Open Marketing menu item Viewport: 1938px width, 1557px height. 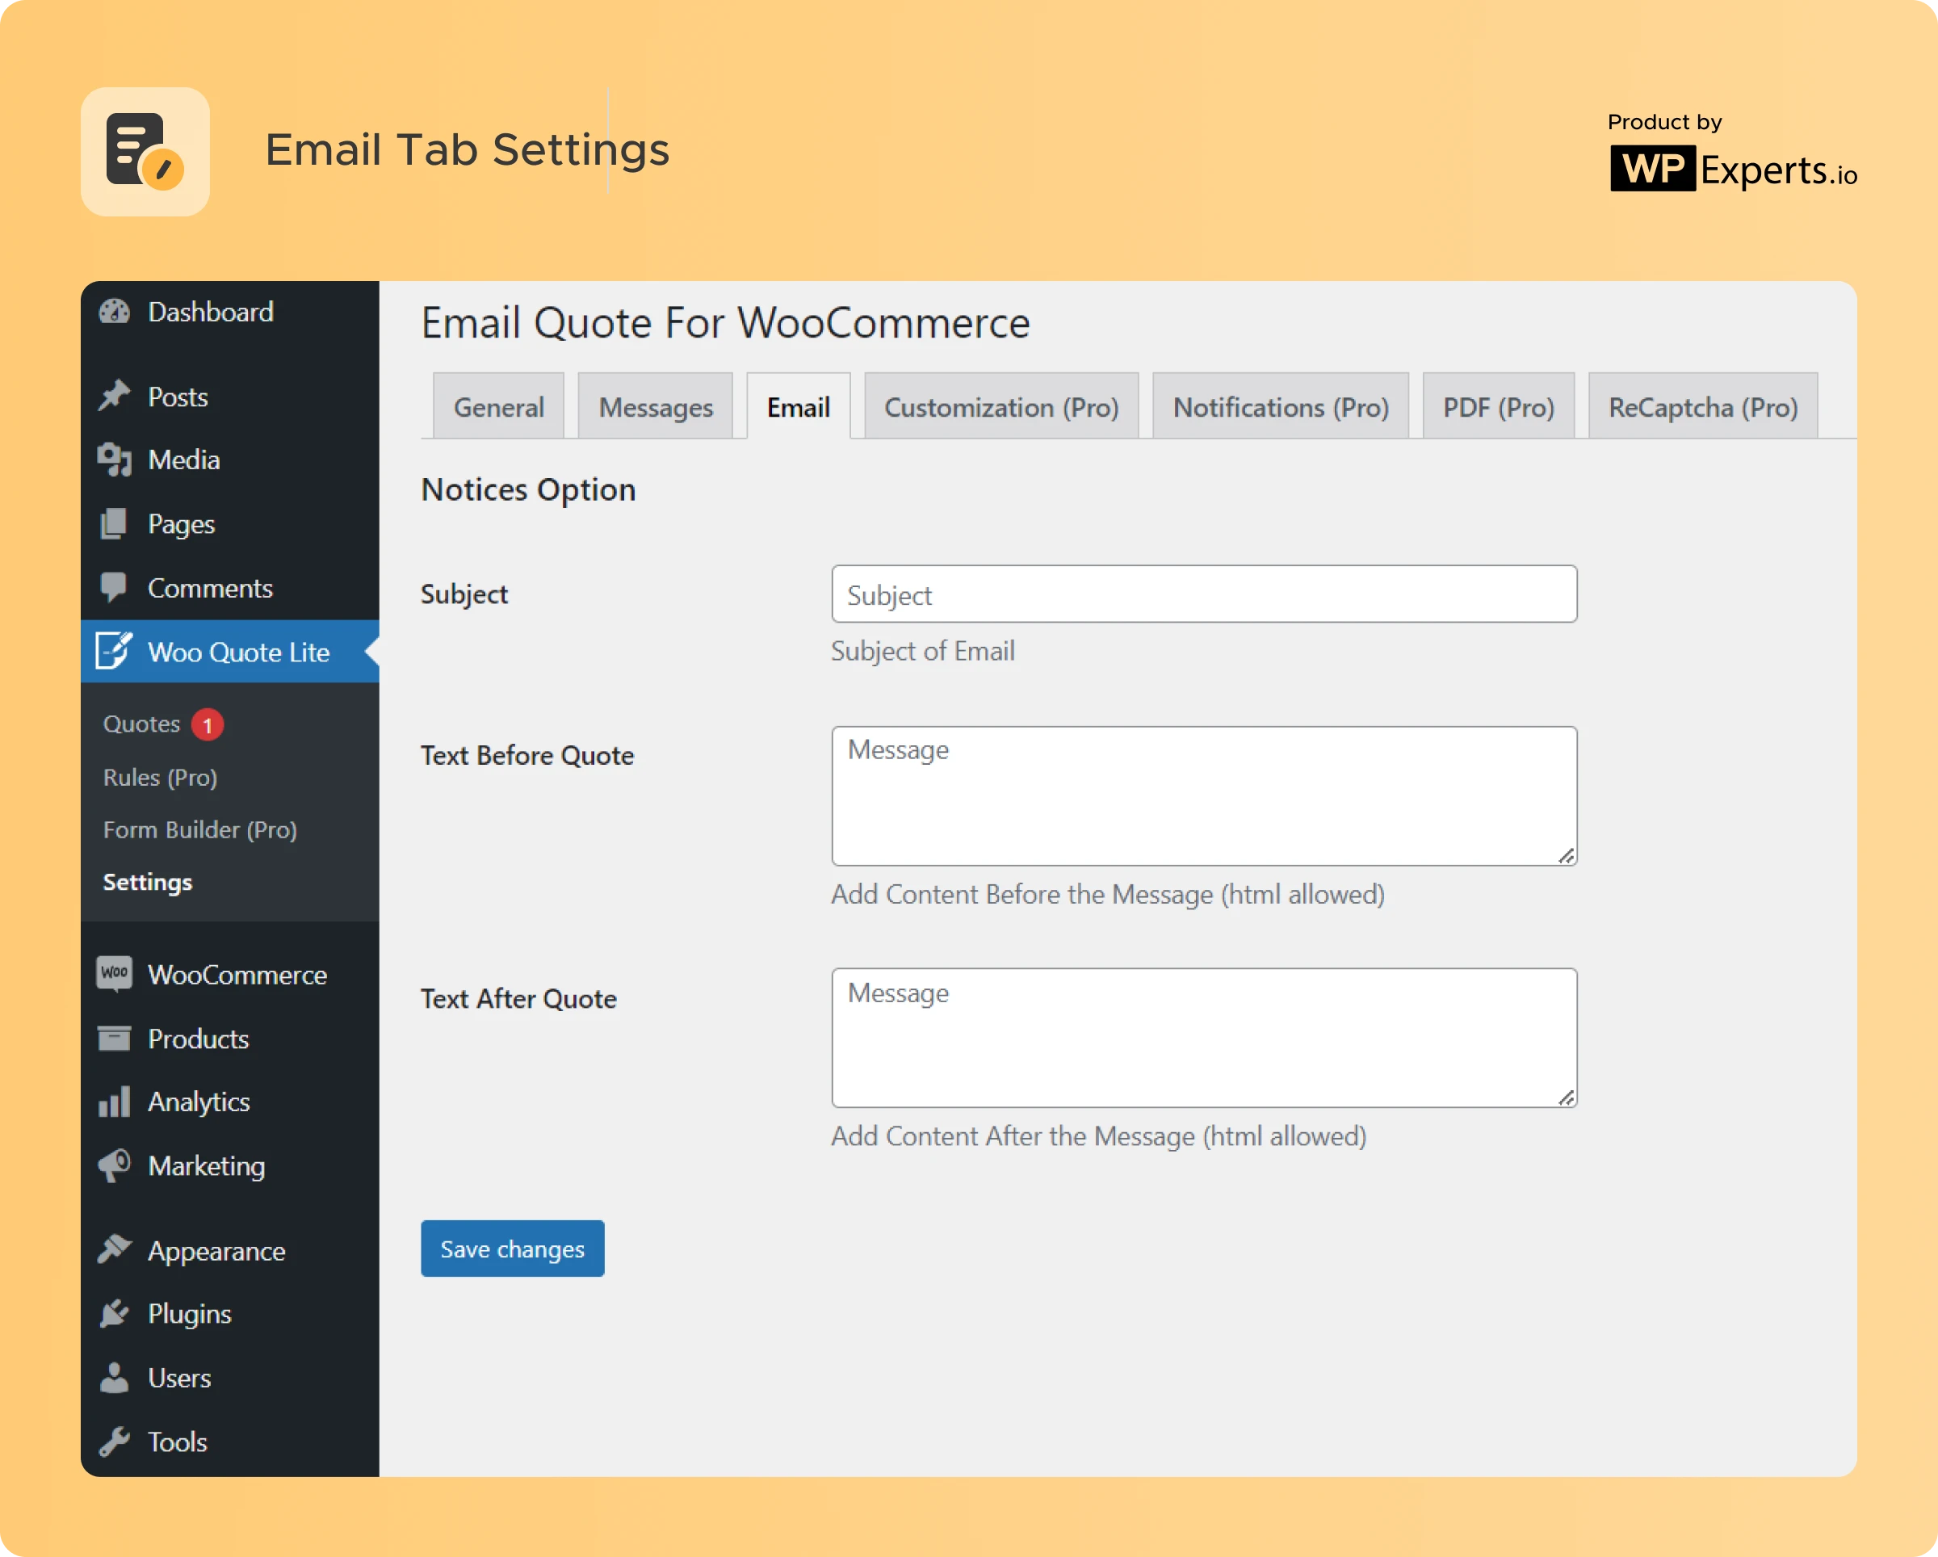(230, 1166)
